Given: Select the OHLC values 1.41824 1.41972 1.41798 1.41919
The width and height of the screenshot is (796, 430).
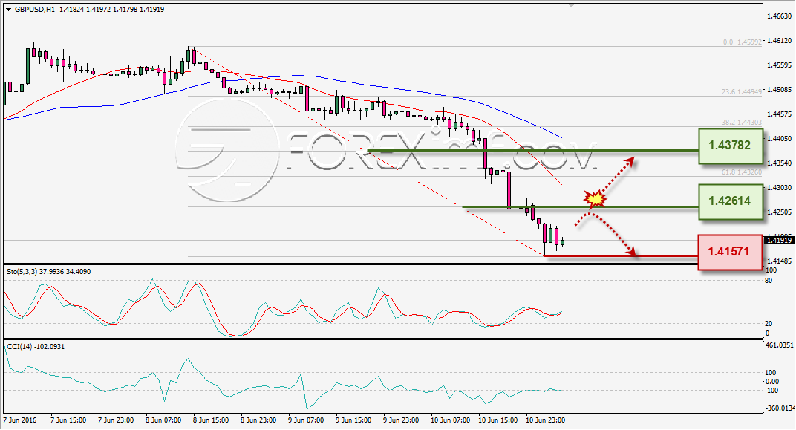Looking at the screenshot, I should (x=111, y=9).
